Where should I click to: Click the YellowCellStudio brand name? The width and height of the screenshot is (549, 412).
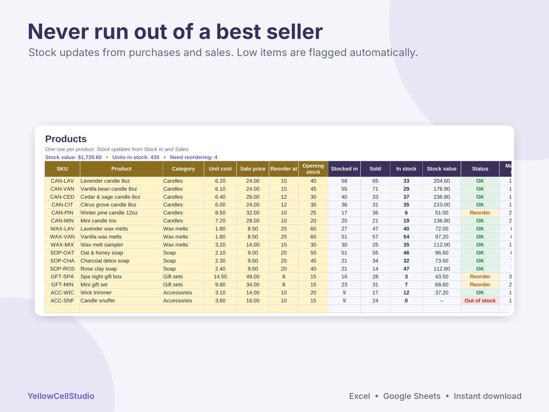point(61,396)
